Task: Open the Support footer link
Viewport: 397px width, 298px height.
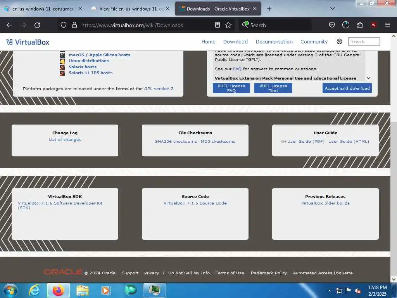Action: point(130,273)
